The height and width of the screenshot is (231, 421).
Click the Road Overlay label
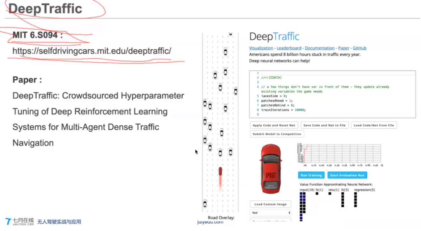tap(221, 218)
